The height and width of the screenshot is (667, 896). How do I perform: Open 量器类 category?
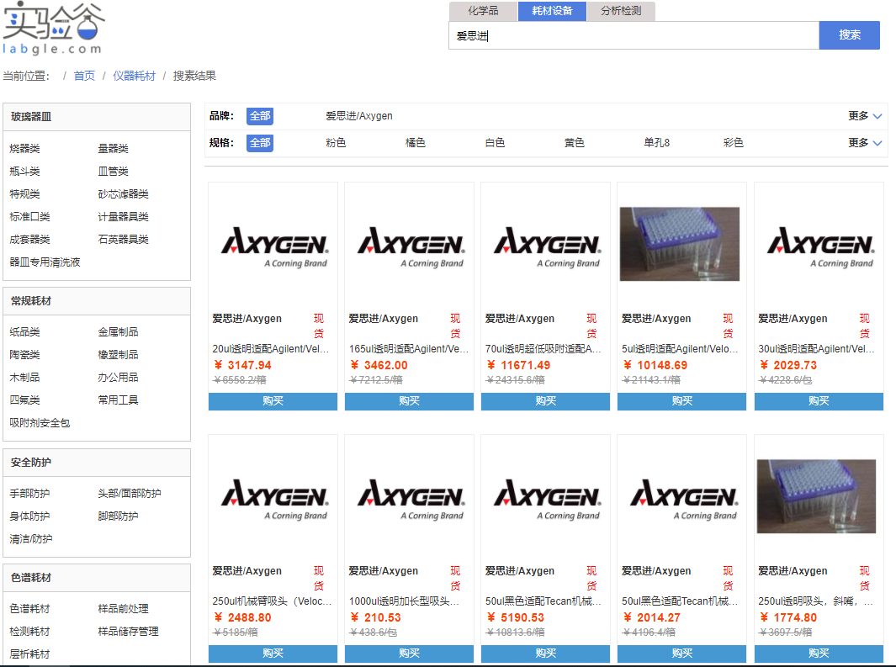point(113,149)
